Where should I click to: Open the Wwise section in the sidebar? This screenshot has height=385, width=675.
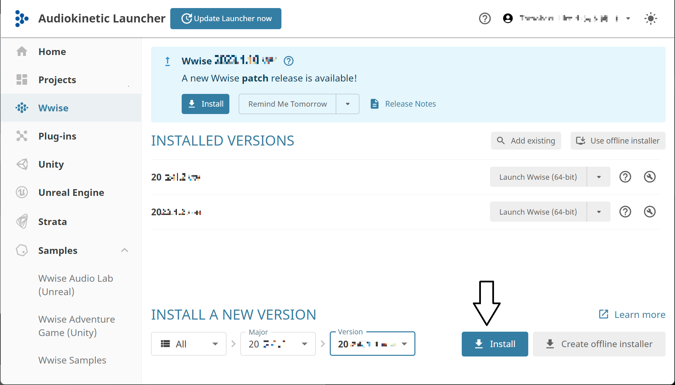point(53,108)
